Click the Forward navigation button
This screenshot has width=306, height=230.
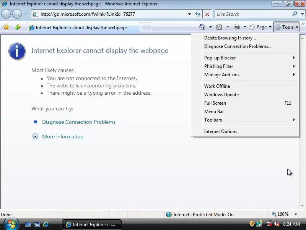click(17, 14)
